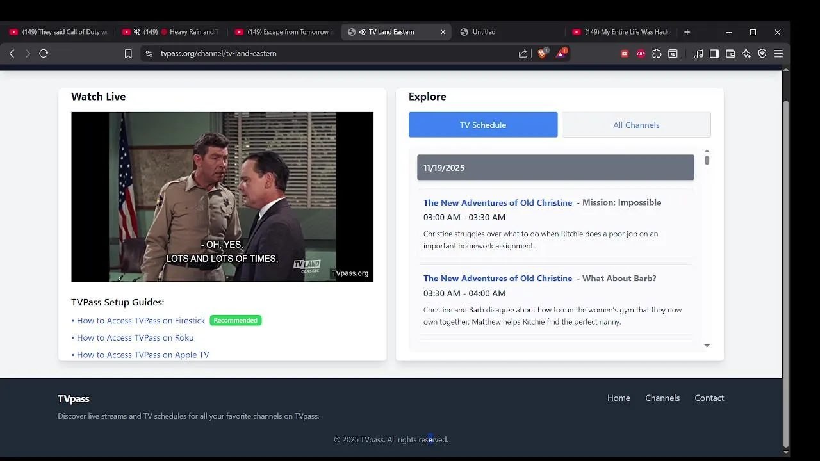Image resolution: width=820 pixels, height=461 pixels.
Task: Switch to 'My Entire Life Was Hack' tab
Action: point(621,32)
